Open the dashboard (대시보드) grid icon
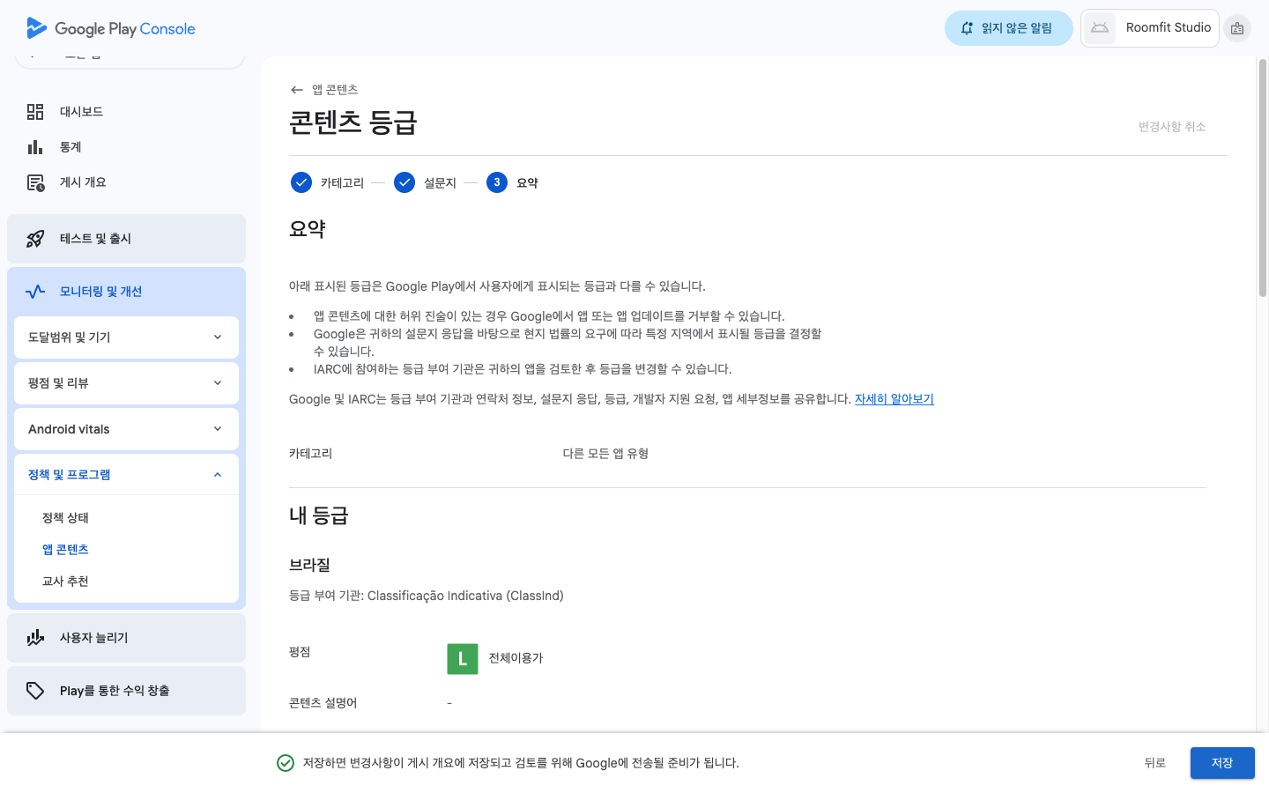This screenshot has height=793, width=1269. click(x=35, y=112)
